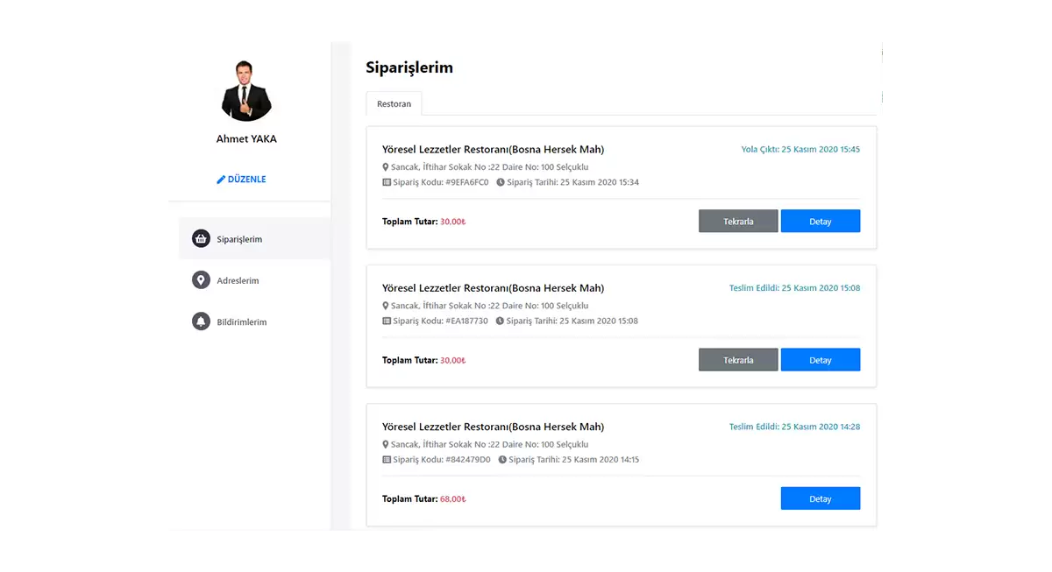This screenshot has height=572, width=1052.
Task: Click the address pin icon in first order
Action: click(x=385, y=167)
